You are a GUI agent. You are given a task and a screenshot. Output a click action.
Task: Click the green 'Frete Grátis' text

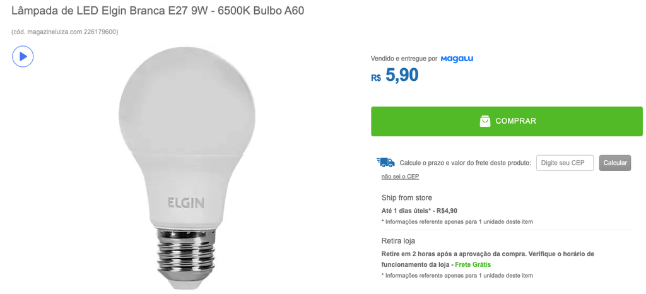[x=473, y=264]
